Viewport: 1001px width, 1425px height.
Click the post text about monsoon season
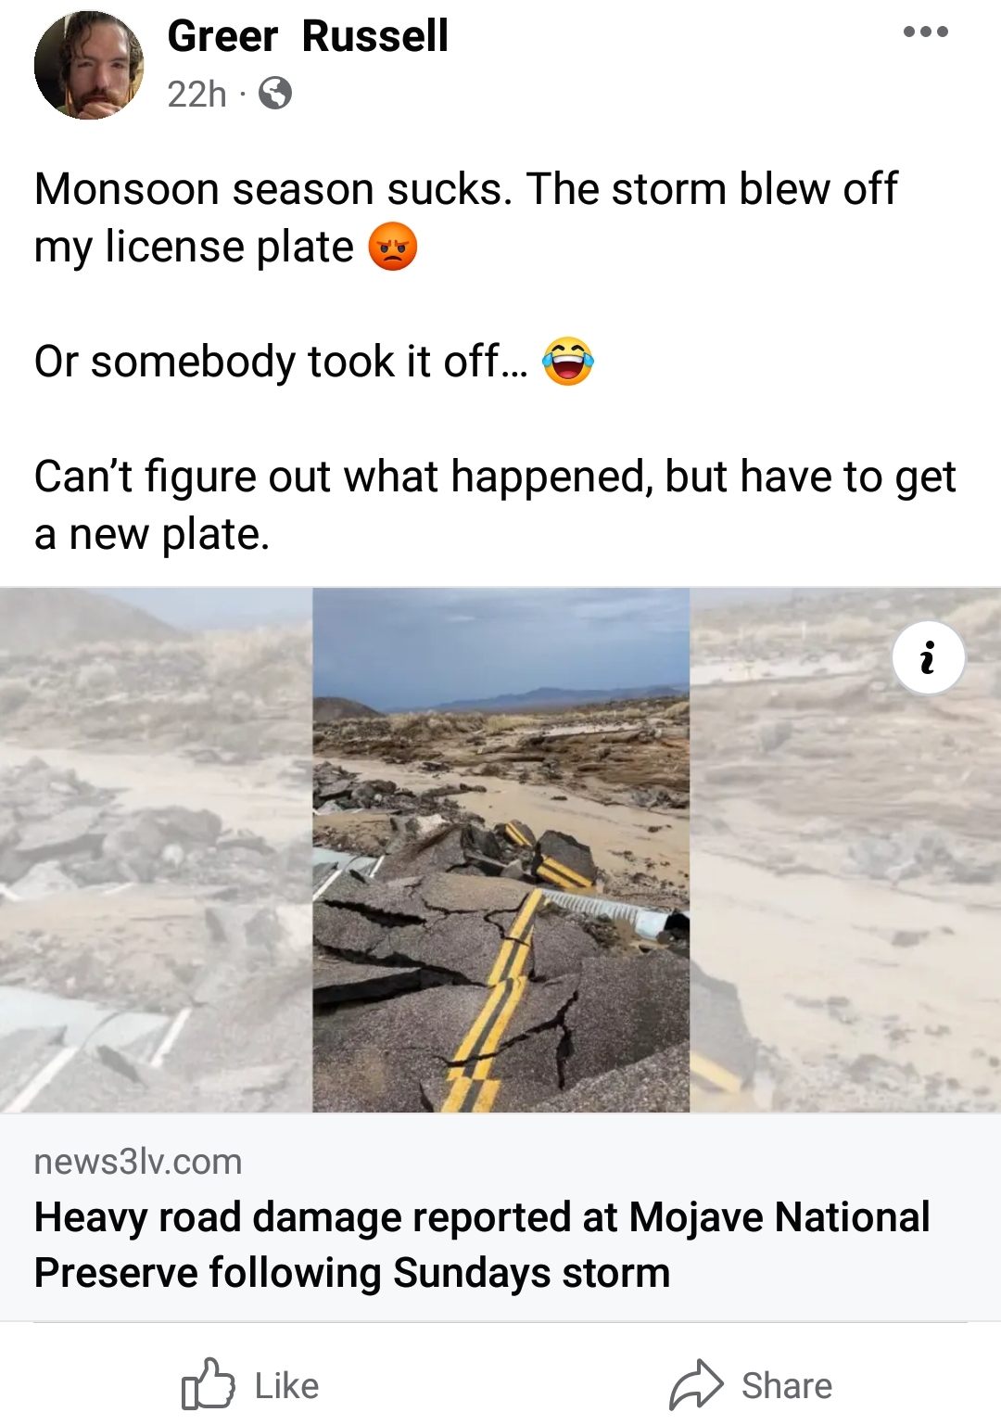(466, 218)
